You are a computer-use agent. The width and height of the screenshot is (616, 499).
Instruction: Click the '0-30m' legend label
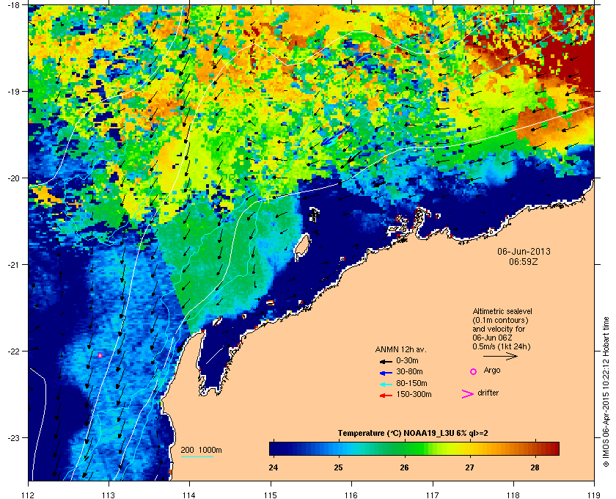click(407, 360)
